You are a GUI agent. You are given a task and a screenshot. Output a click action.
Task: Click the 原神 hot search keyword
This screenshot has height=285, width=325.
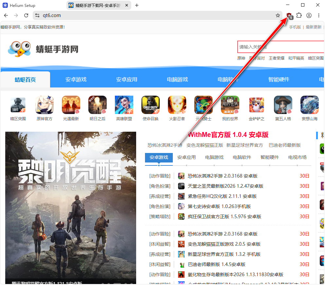[241, 58]
